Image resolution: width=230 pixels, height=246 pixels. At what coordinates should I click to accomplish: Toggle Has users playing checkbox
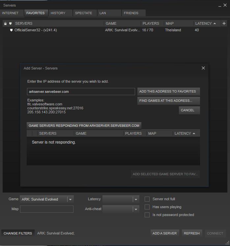point(147,207)
